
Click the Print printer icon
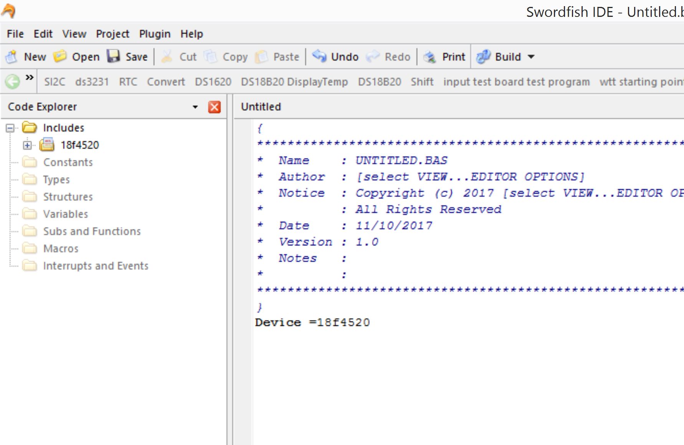(430, 57)
